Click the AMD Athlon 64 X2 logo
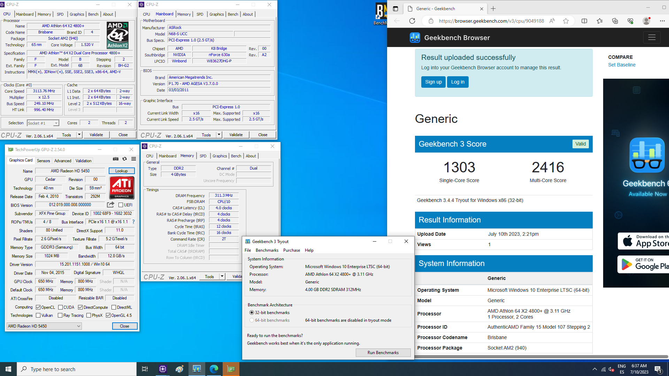The image size is (669, 376). tap(117, 35)
